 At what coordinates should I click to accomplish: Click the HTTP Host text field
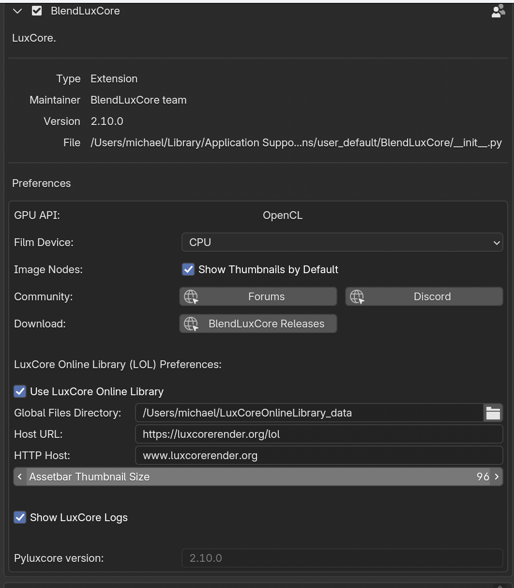[x=318, y=456]
